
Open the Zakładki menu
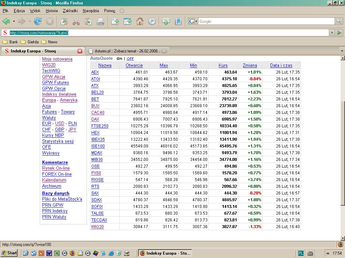point(70,11)
